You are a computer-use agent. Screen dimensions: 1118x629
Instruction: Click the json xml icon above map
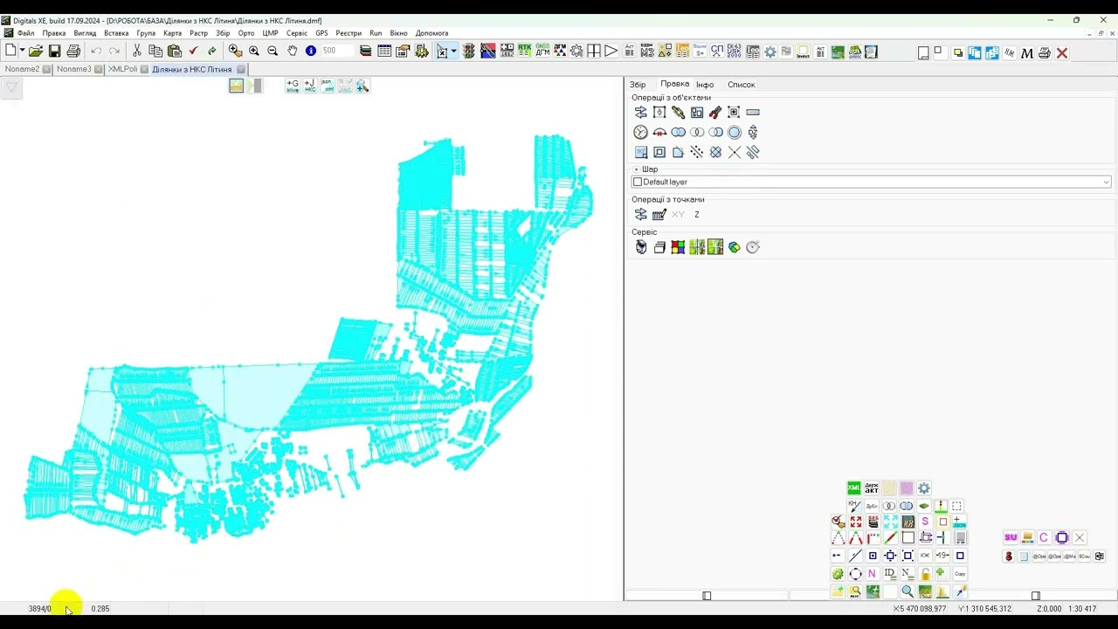[x=328, y=86]
